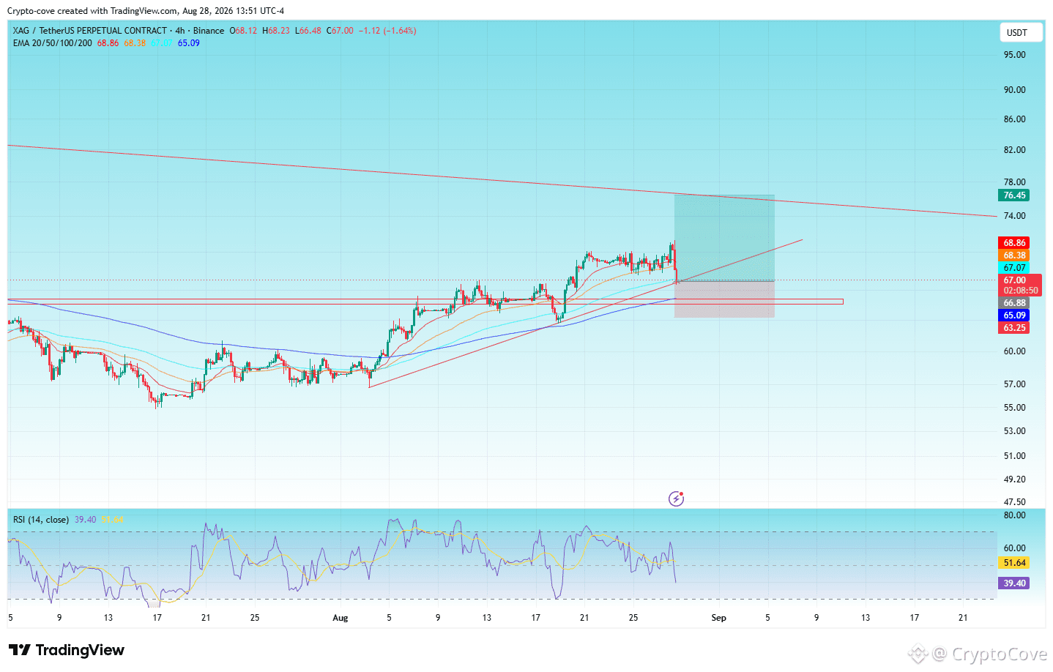
Task: Click the Aug label on the time axis
Action: [x=341, y=618]
